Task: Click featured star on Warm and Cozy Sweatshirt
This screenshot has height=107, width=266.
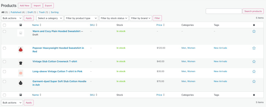Action: [254, 31]
